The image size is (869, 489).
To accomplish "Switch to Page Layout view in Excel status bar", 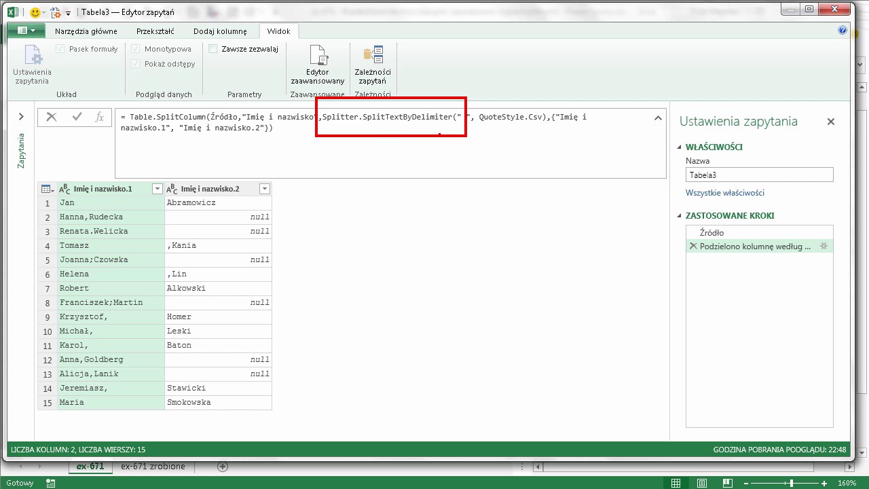I will point(701,483).
